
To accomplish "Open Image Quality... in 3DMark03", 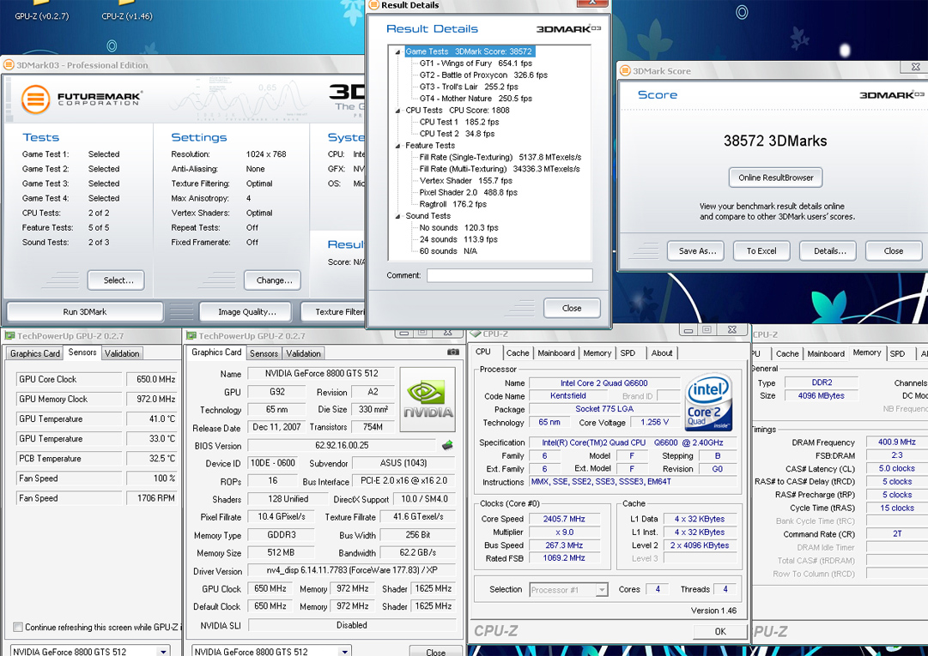I will [x=246, y=311].
